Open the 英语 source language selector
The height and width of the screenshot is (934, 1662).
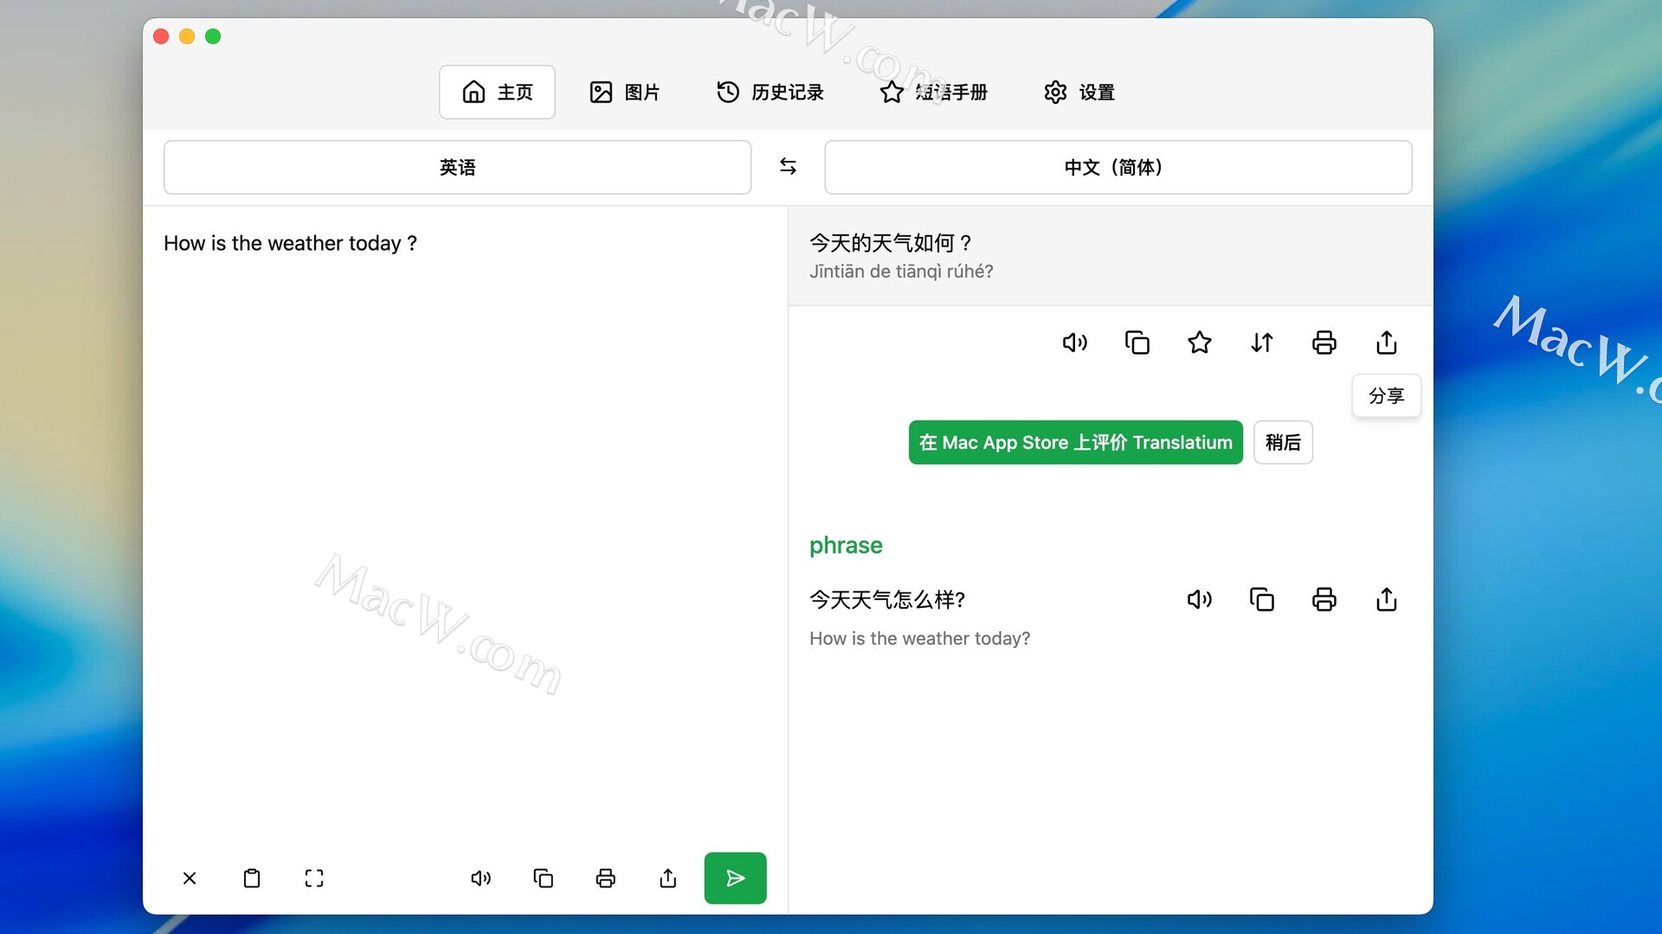[457, 167]
